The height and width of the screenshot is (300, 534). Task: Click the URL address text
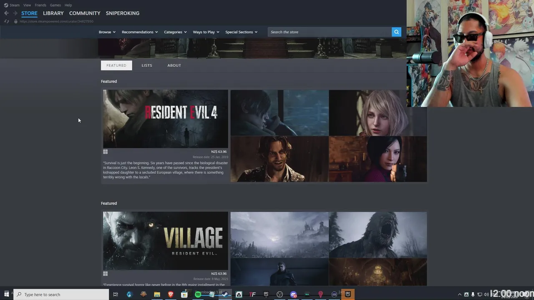pyautogui.click(x=56, y=21)
